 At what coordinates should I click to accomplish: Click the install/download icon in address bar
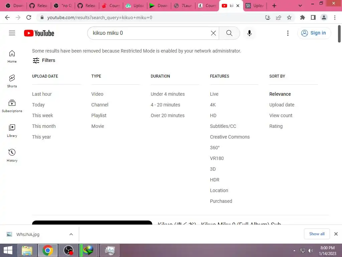[x=268, y=17]
